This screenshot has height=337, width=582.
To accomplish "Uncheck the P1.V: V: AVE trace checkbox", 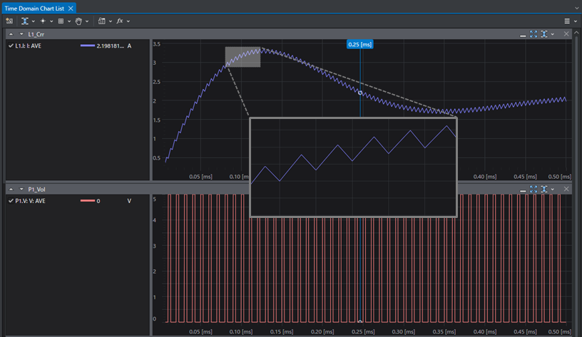I will [11, 201].
